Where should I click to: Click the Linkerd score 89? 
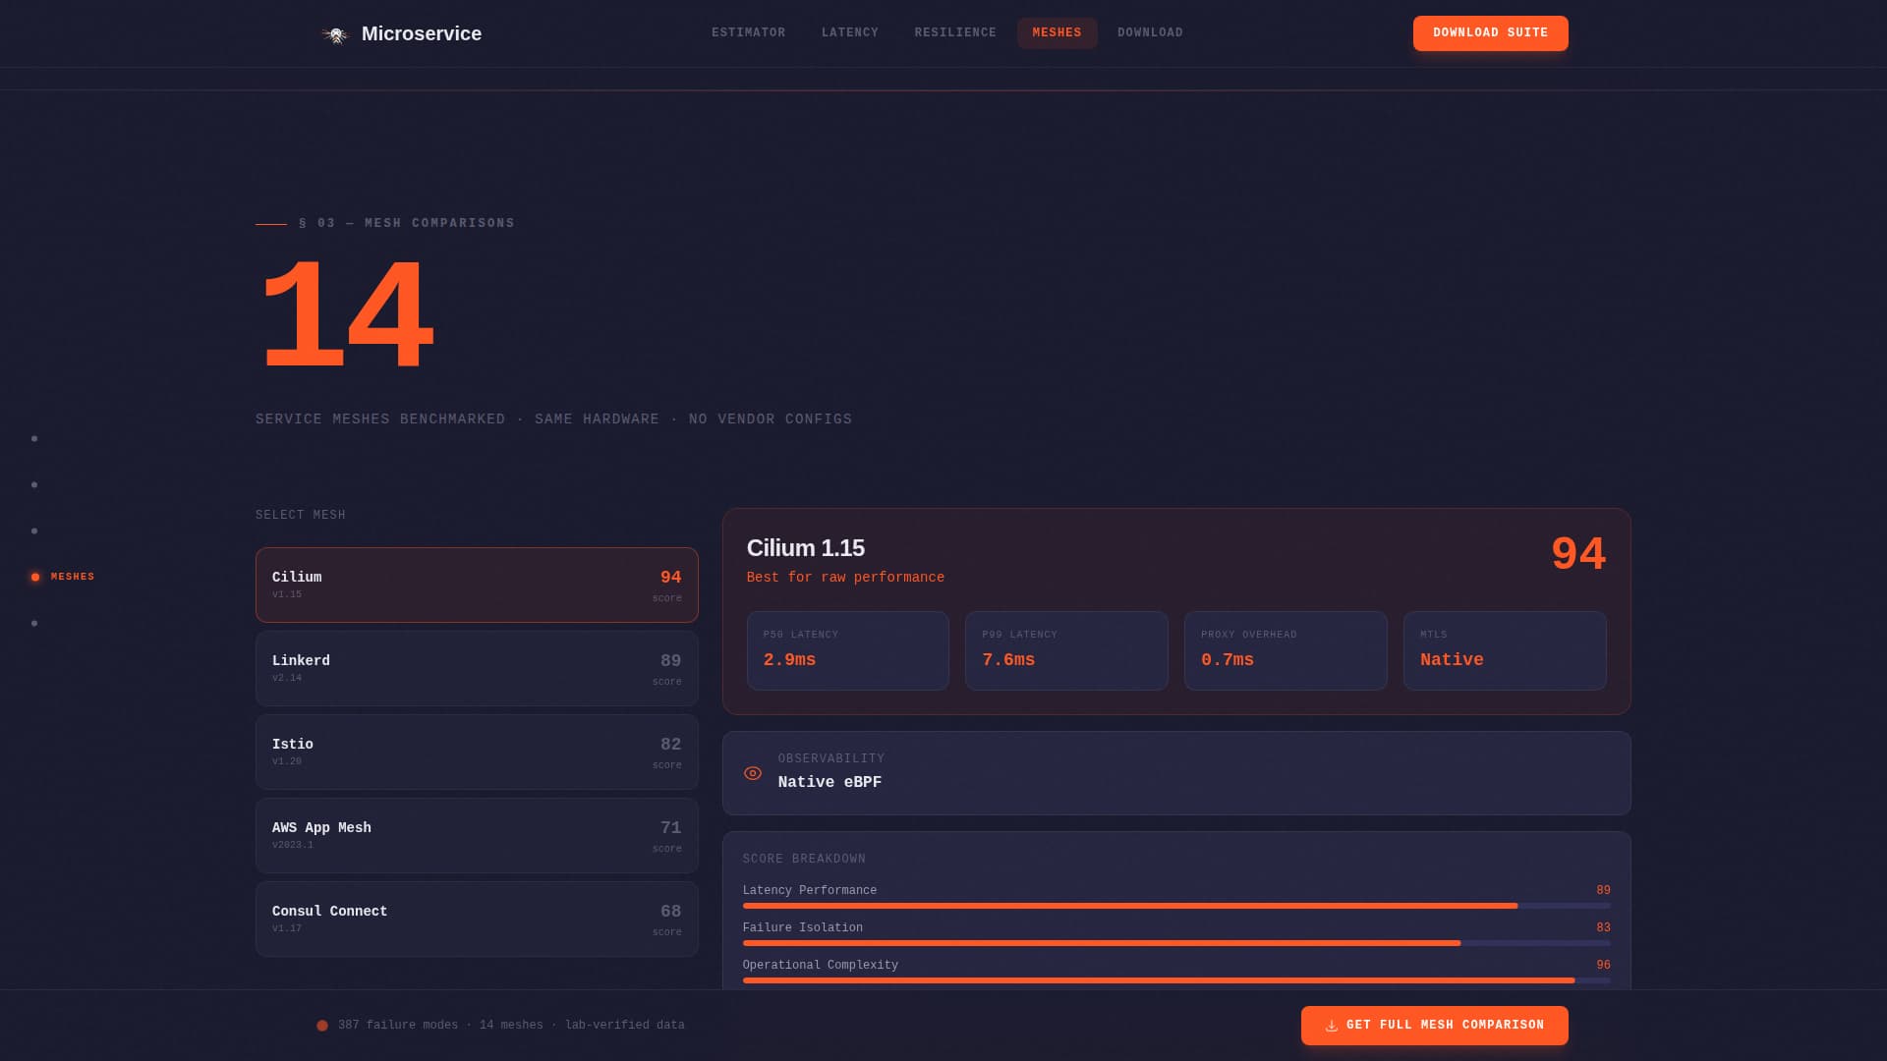[670, 661]
